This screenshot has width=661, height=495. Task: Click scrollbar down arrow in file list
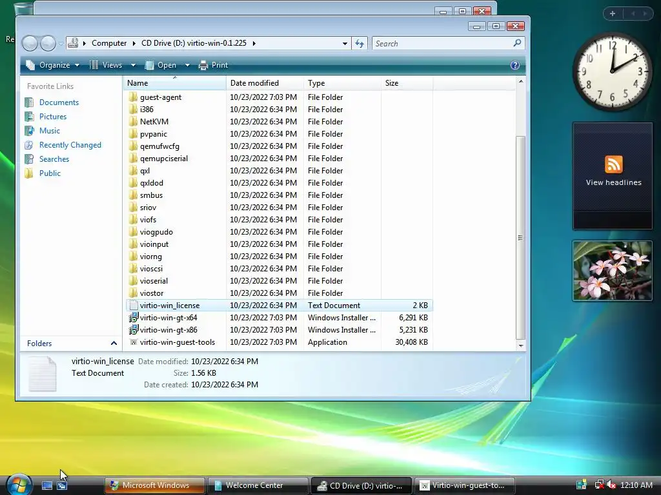[x=521, y=345]
